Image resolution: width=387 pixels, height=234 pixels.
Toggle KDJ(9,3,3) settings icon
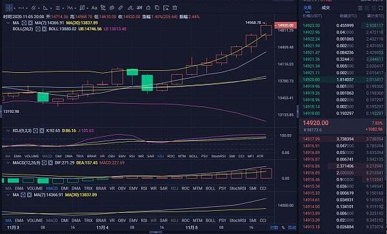click(x=35, y=130)
